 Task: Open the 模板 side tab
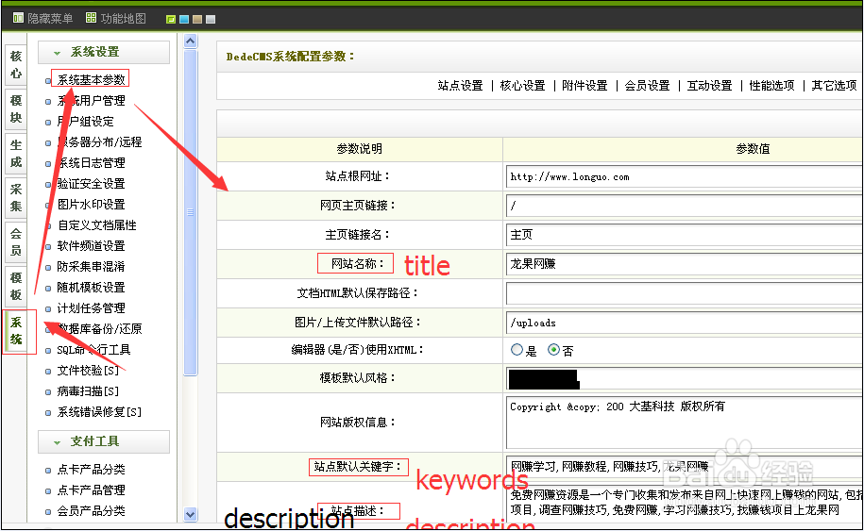pyautogui.click(x=16, y=286)
